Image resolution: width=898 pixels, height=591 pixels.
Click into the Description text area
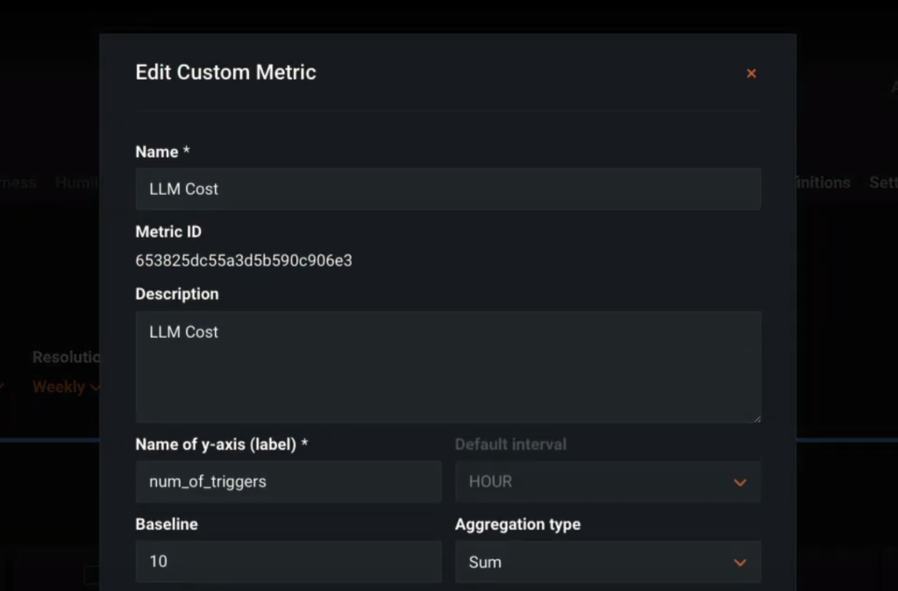coord(447,367)
